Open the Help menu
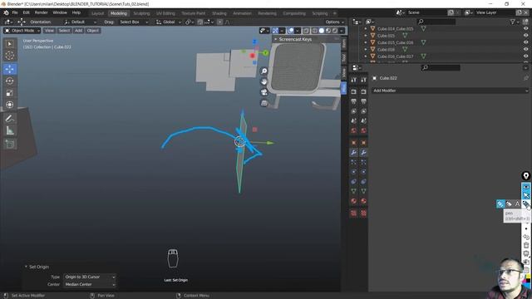The height and width of the screenshot is (299, 532). (76, 12)
